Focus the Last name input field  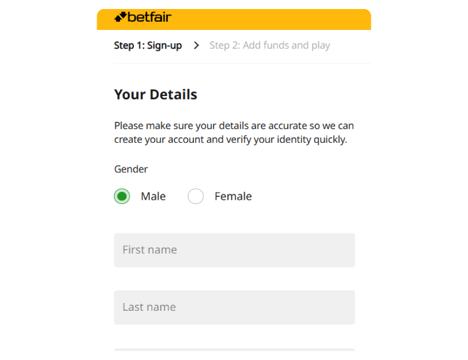(x=234, y=307)
